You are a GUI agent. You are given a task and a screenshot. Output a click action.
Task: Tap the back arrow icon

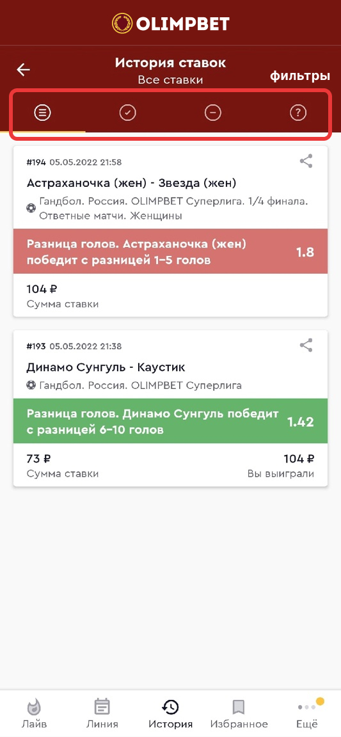click(23, 70)
